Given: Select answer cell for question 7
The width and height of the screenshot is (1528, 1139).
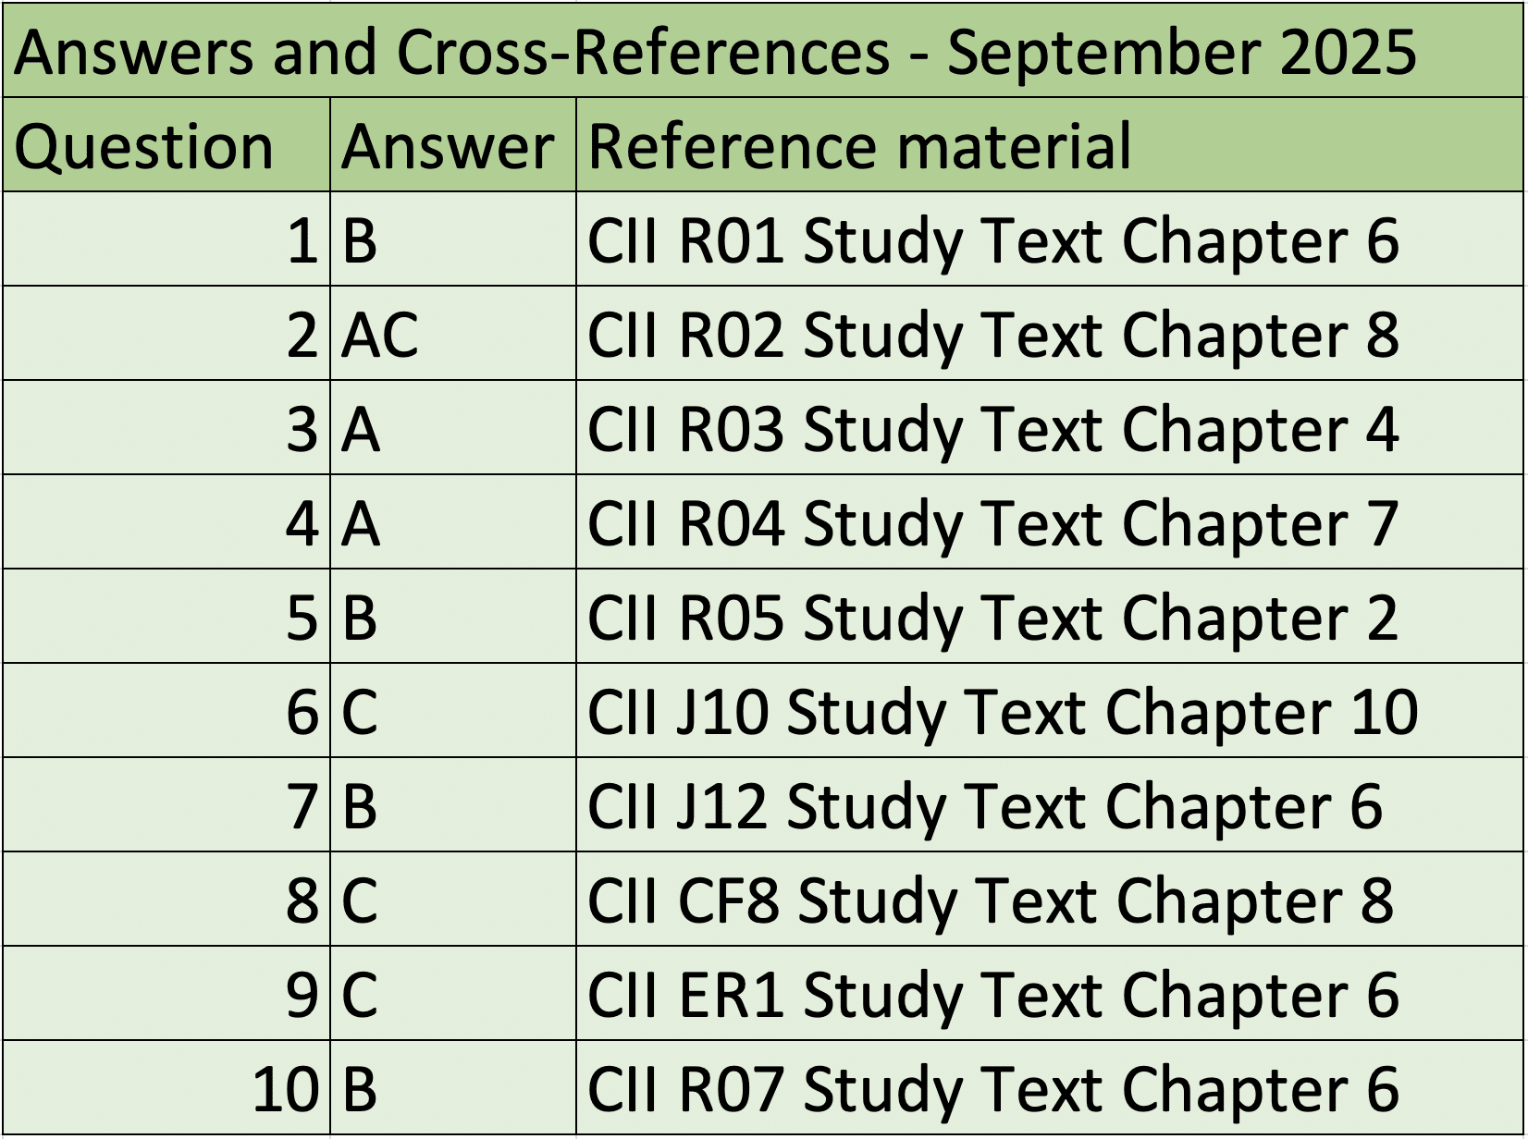Looking at the screenshot, I should pyautogui.click(x=452, y=806).
